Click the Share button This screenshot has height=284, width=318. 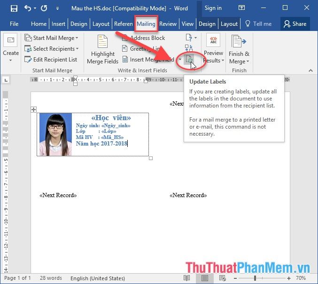tap(295, 24)
